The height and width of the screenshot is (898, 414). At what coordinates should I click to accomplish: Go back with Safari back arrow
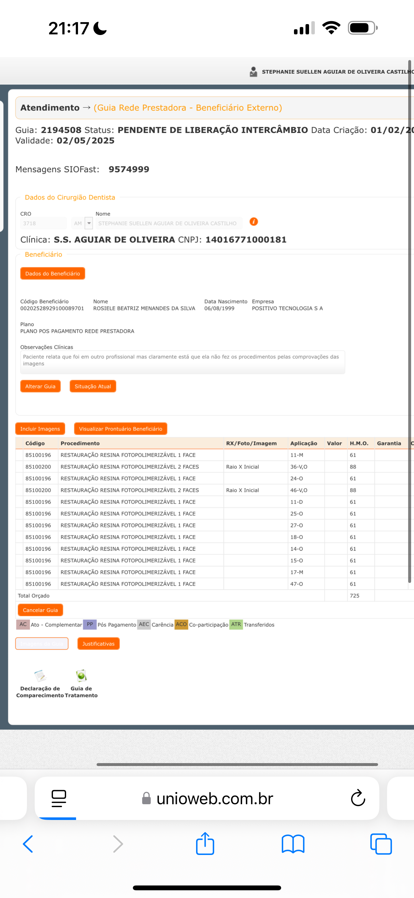(28, 844)
